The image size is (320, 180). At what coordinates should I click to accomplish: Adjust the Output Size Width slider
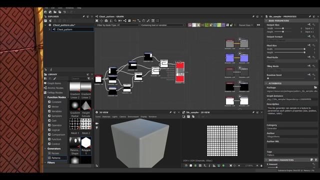point(282,28)
